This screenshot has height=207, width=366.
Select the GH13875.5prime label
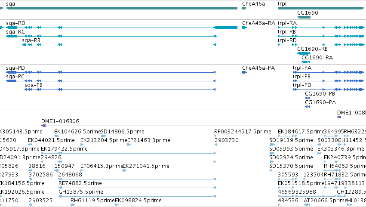(x=81, y=192)
